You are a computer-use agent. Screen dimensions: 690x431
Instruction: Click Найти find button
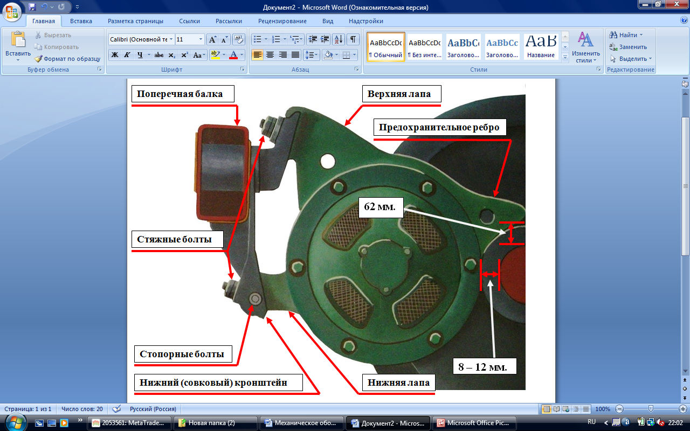click(626, 35)
